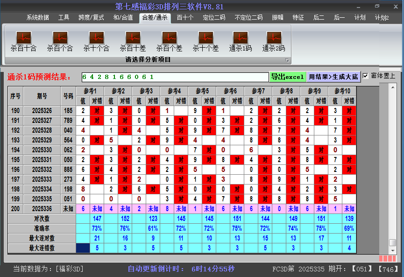This screenshot has width=404, height=277.
Task: Choose the 杀百个差 icon
Action: [x=169, y=38]
